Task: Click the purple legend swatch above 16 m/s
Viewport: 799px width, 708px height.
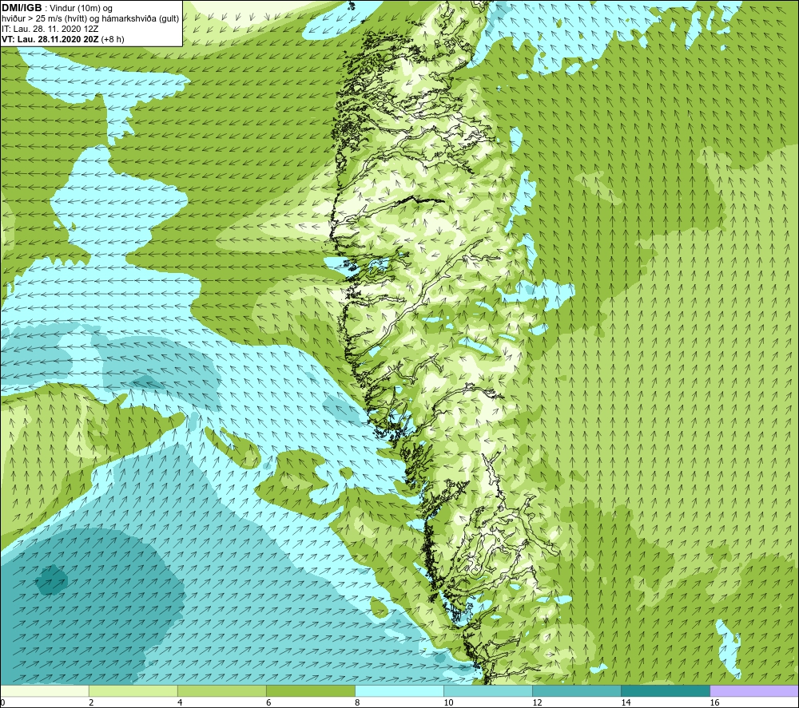Action: coord(754,690)
